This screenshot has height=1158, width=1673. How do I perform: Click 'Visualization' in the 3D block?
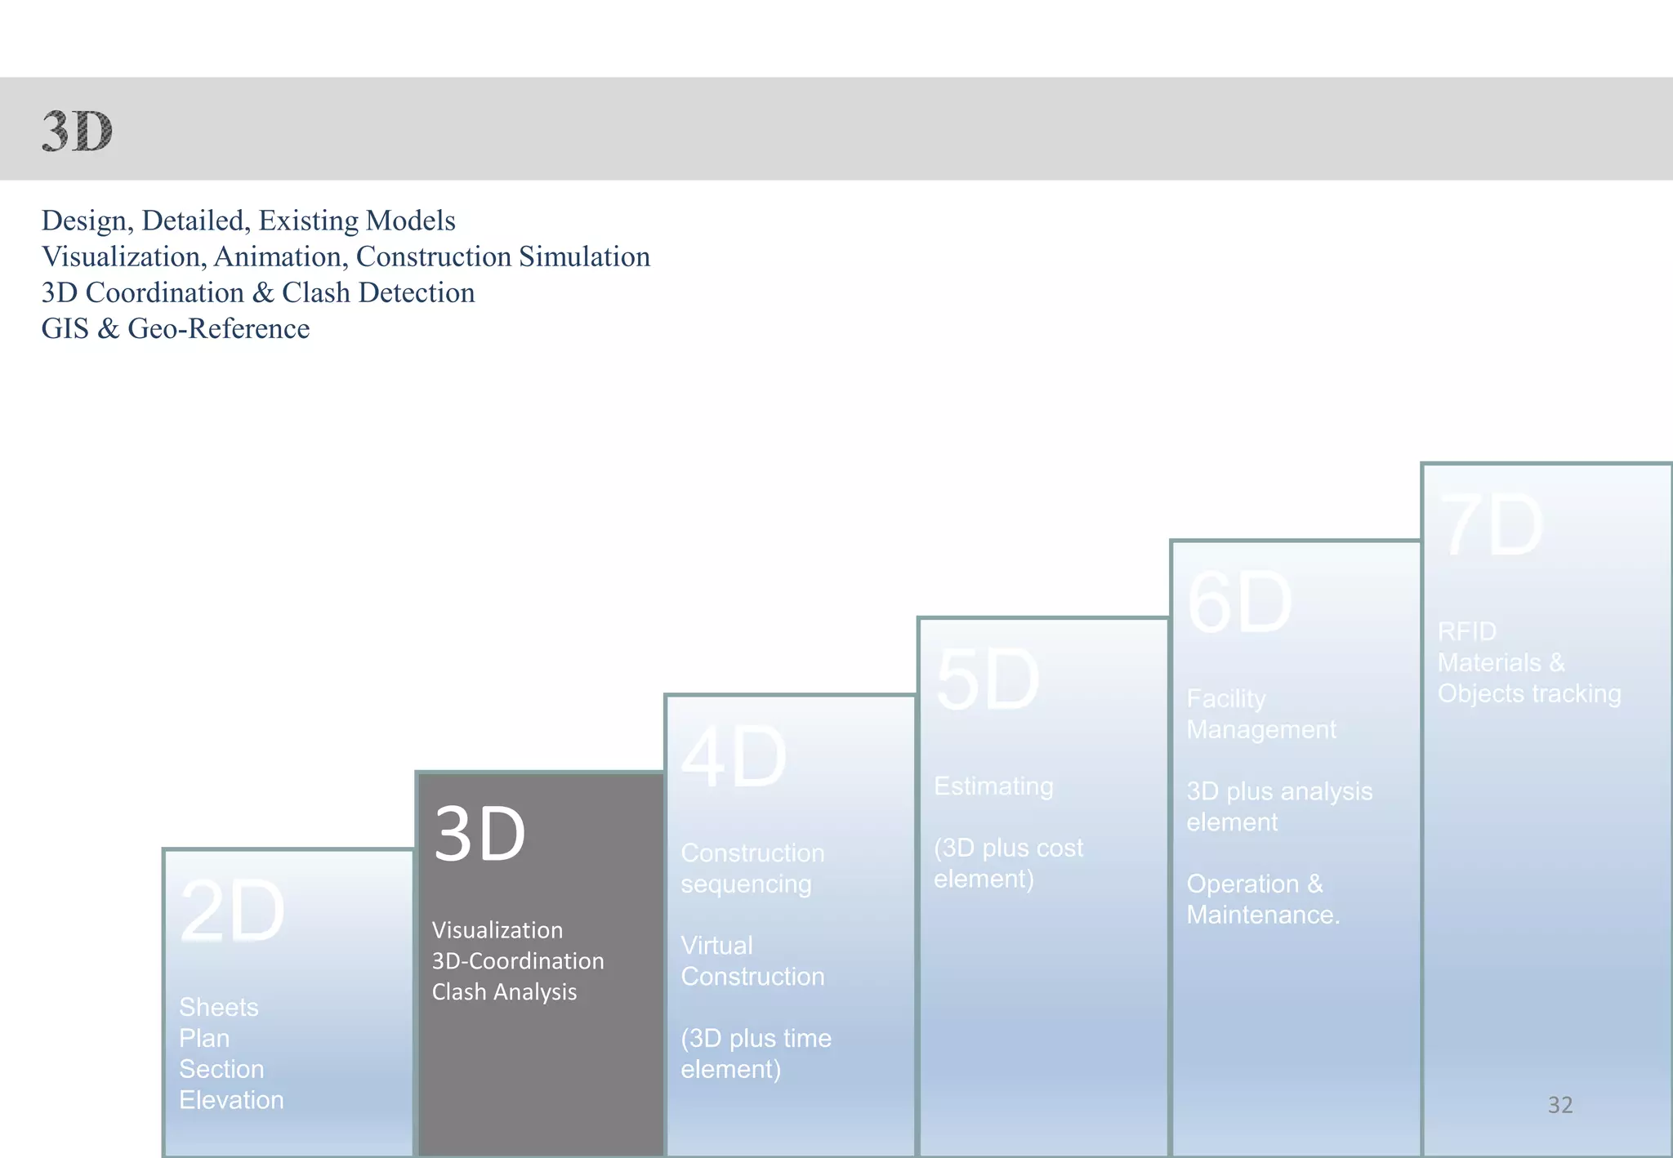(497, 930)
